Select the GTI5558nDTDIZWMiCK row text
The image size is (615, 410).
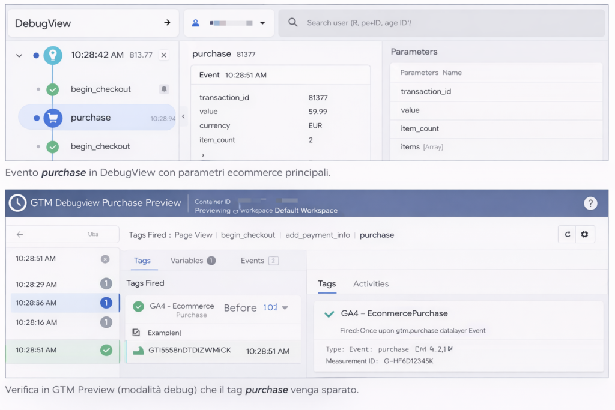pos(189,351)
